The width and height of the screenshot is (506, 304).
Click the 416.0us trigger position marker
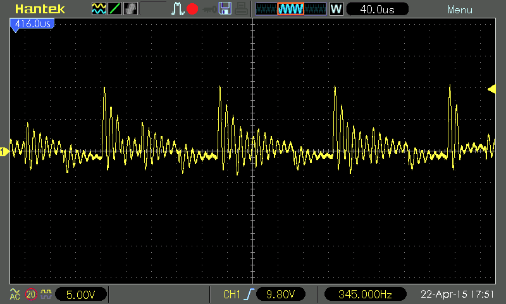[x=32, y=24]
